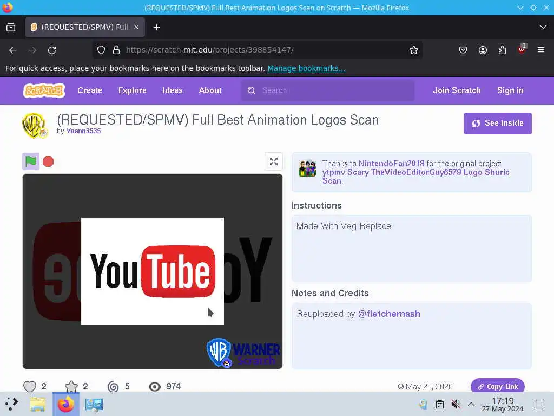Open the Create menu item
This screenshot has height=416, width=554.
coord(90,90)
